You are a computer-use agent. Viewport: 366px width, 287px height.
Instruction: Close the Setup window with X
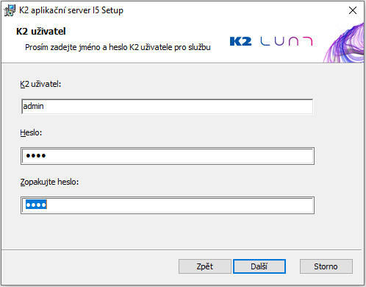[x=353, y=10]
